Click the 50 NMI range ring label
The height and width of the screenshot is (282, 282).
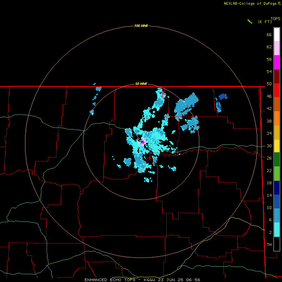[141, 84]
